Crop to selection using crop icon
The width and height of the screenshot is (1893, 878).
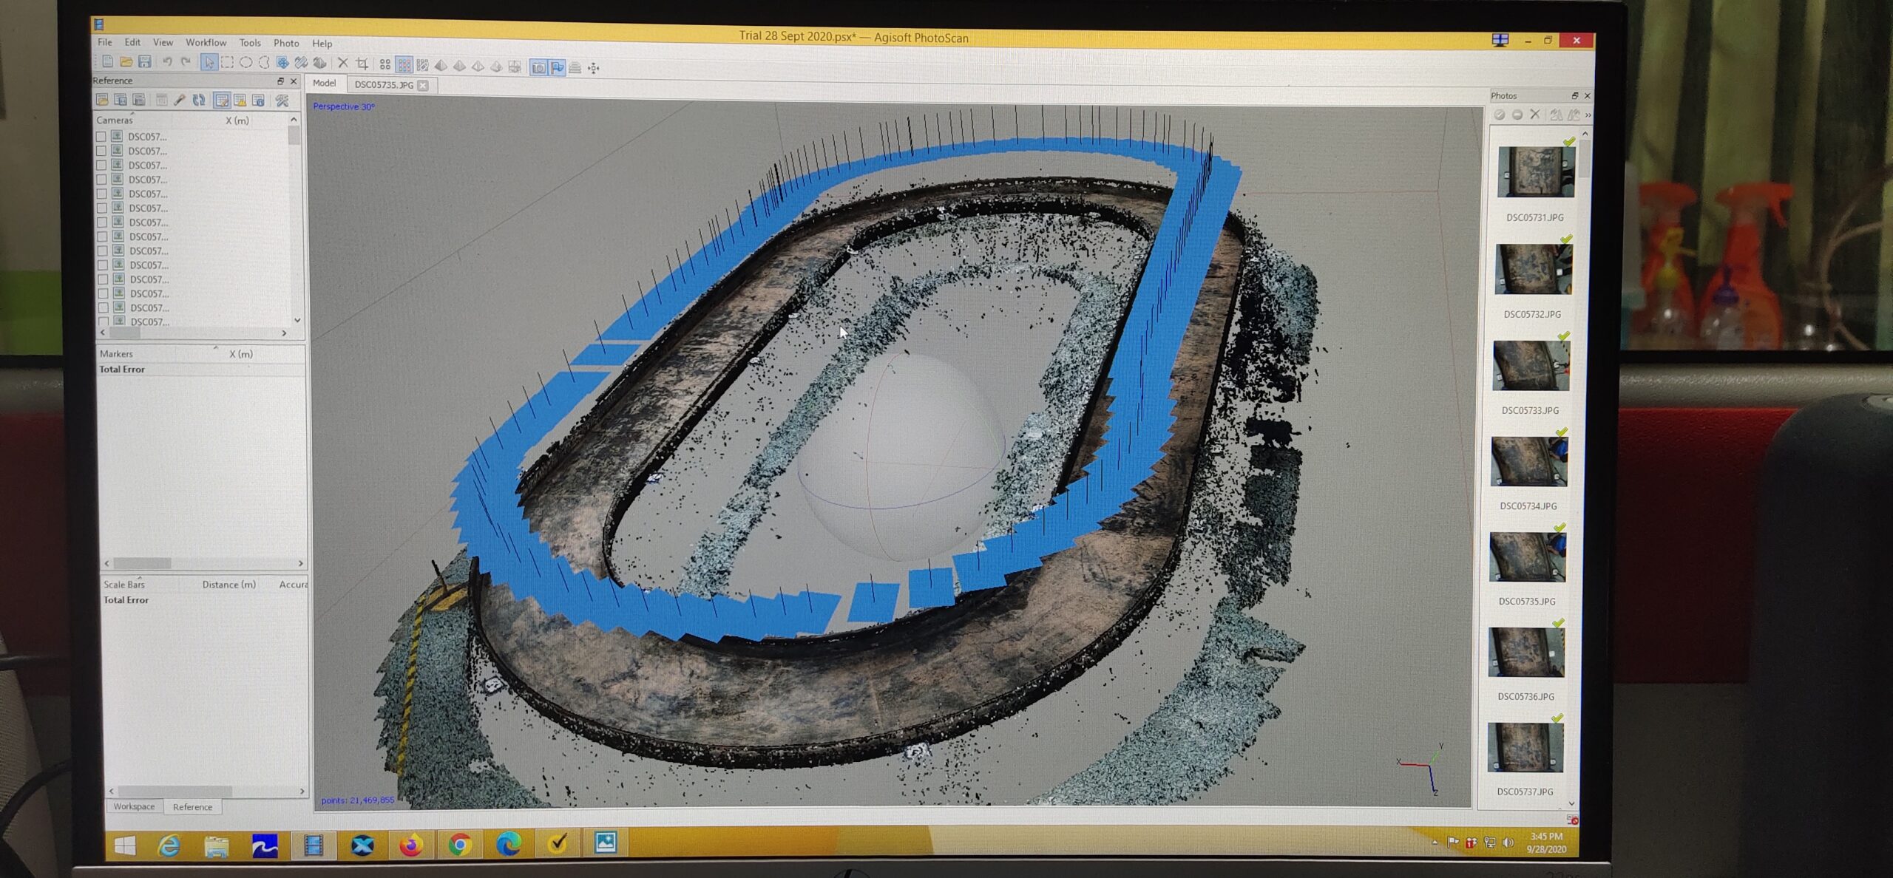click(x=362, y=64)
